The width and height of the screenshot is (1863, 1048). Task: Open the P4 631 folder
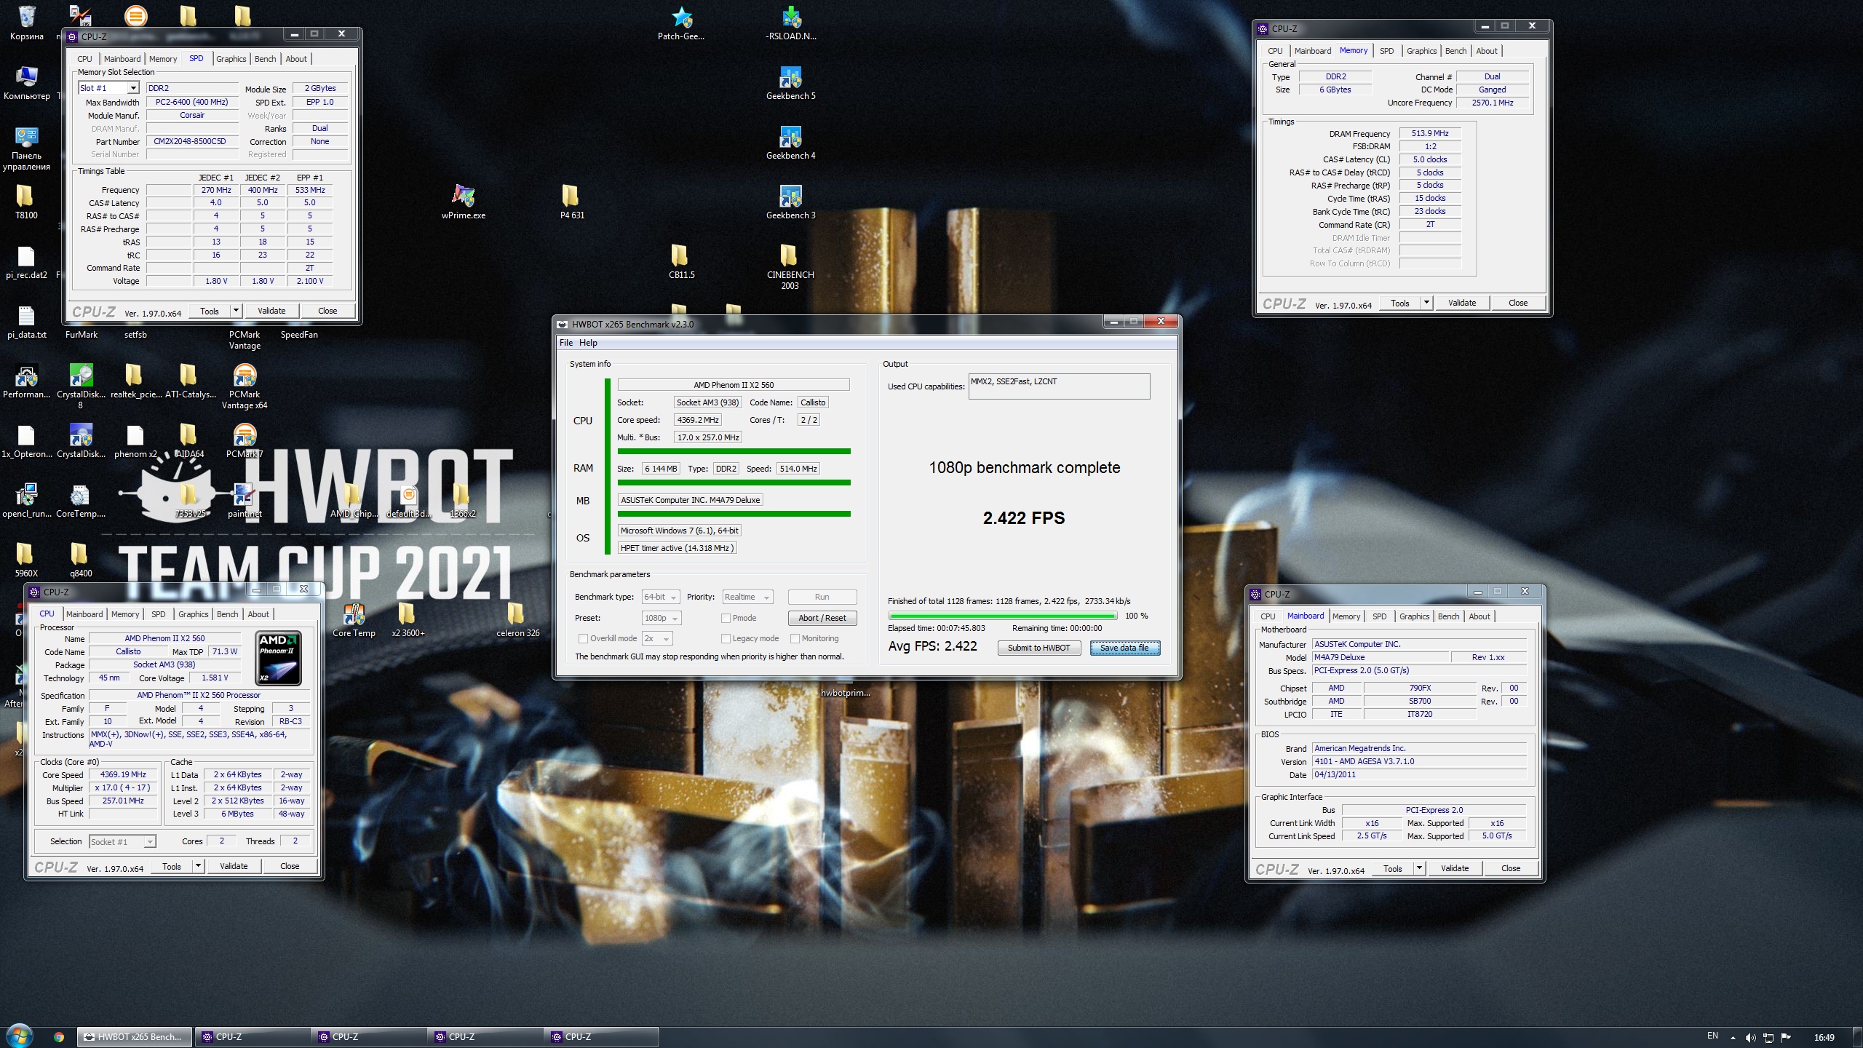click(x=572, y=202)
